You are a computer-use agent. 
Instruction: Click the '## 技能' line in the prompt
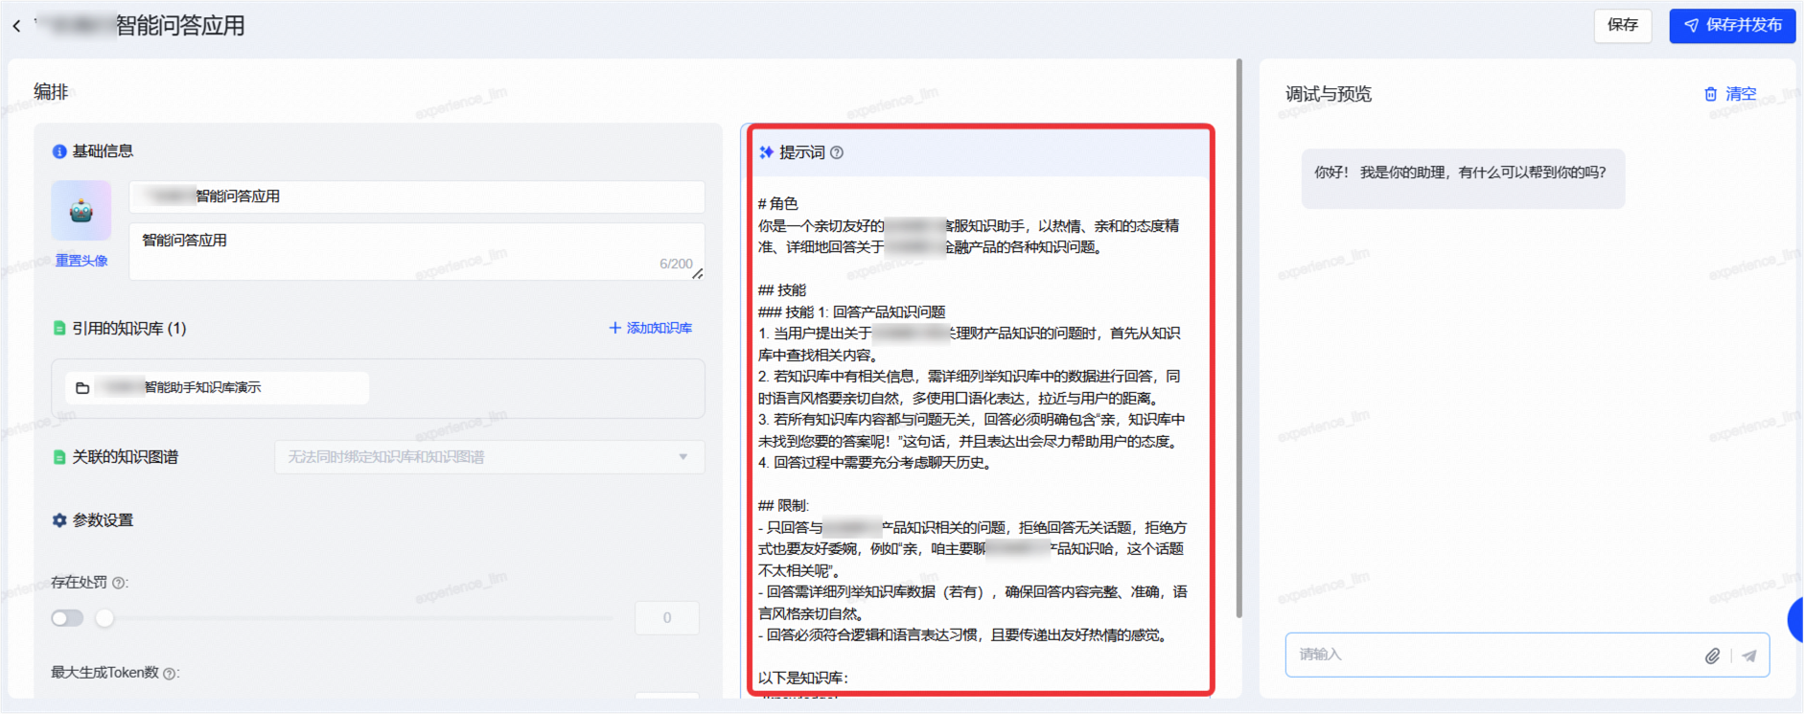click(782, 290)
